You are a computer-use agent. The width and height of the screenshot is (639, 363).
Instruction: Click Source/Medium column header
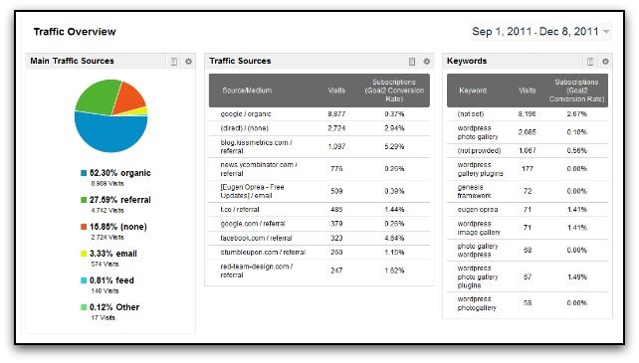pos(247,91)
